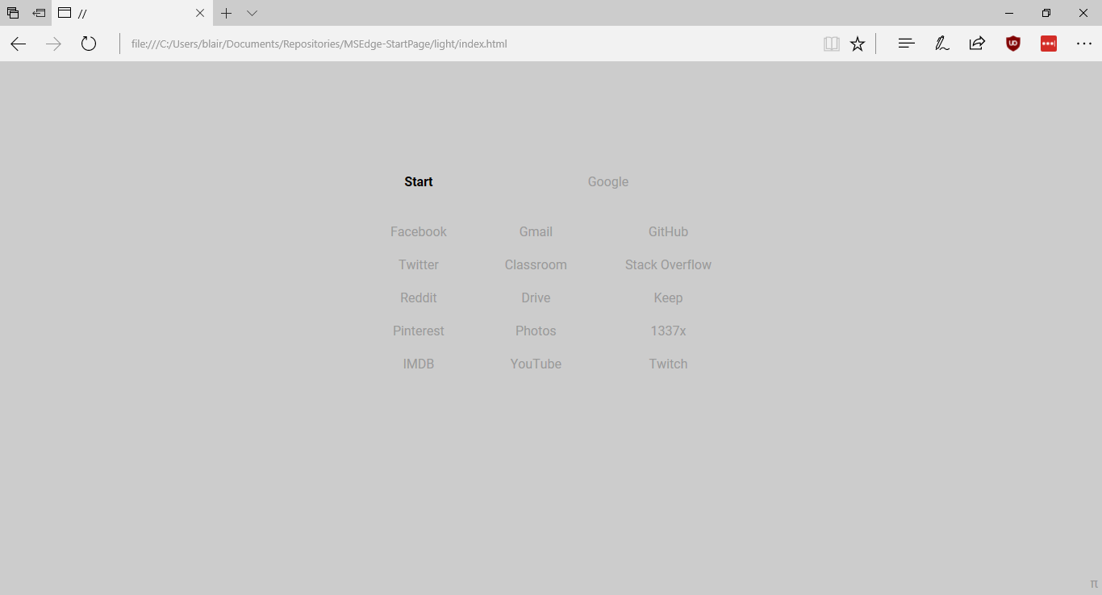Open the Reddit link
Viewport: 1102px width, 595px height.
click(419, 298)
